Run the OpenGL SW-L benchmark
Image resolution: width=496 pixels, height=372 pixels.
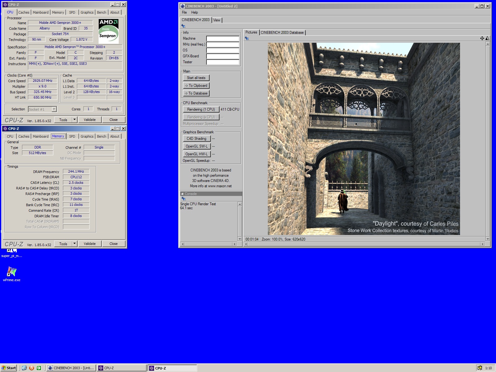tap(197, 146)
